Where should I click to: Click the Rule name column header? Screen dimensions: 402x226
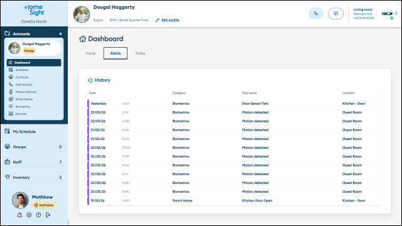249,93
